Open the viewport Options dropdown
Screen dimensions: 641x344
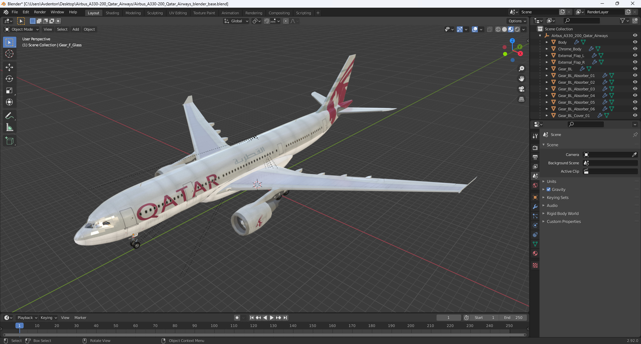(x=517, y=21)
